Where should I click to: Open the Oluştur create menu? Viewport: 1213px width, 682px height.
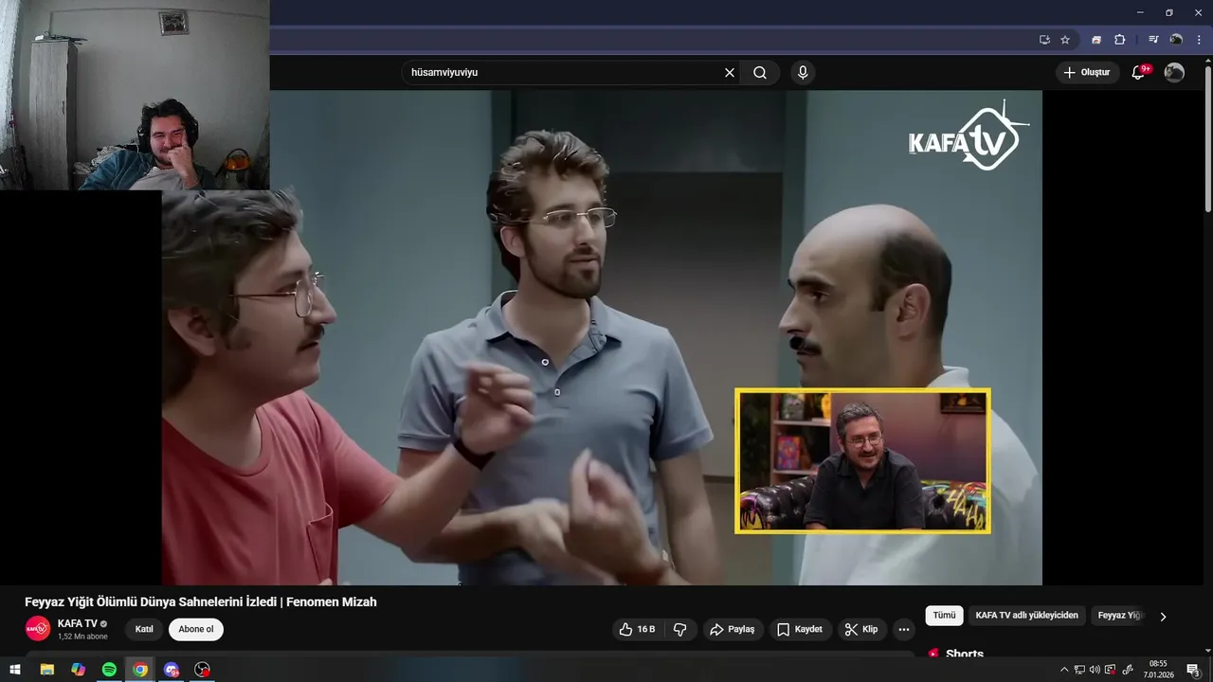pyautogui.click(x=1087, y=72)
